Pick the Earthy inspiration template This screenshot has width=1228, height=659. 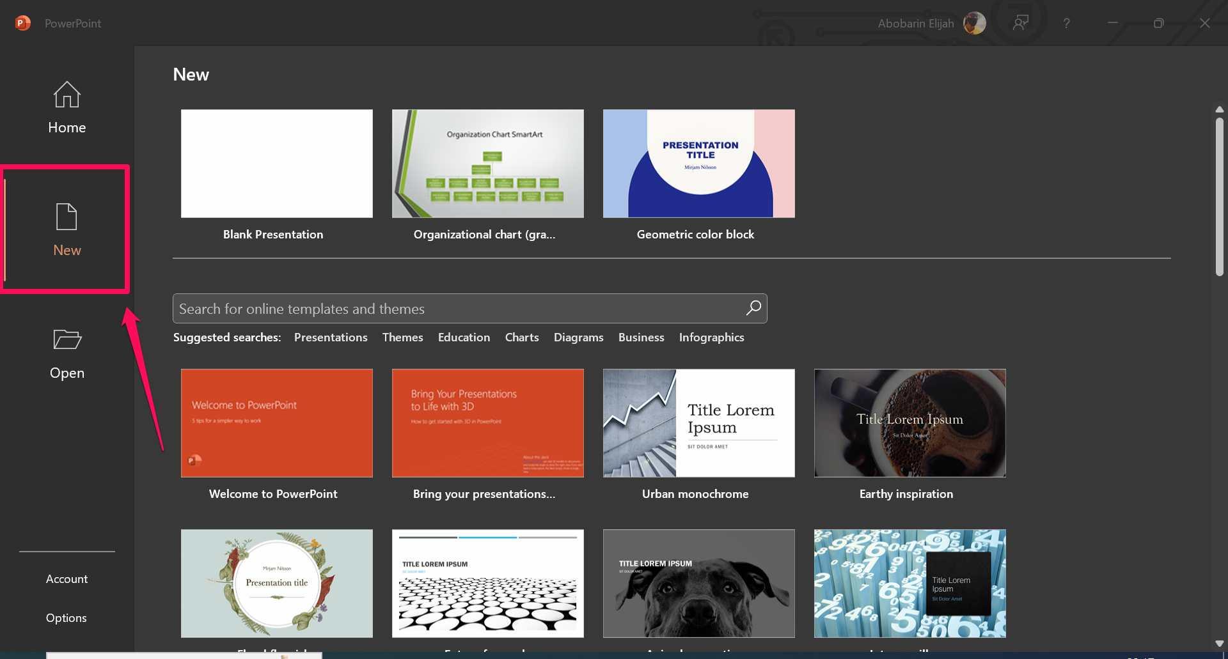(909, 423)
